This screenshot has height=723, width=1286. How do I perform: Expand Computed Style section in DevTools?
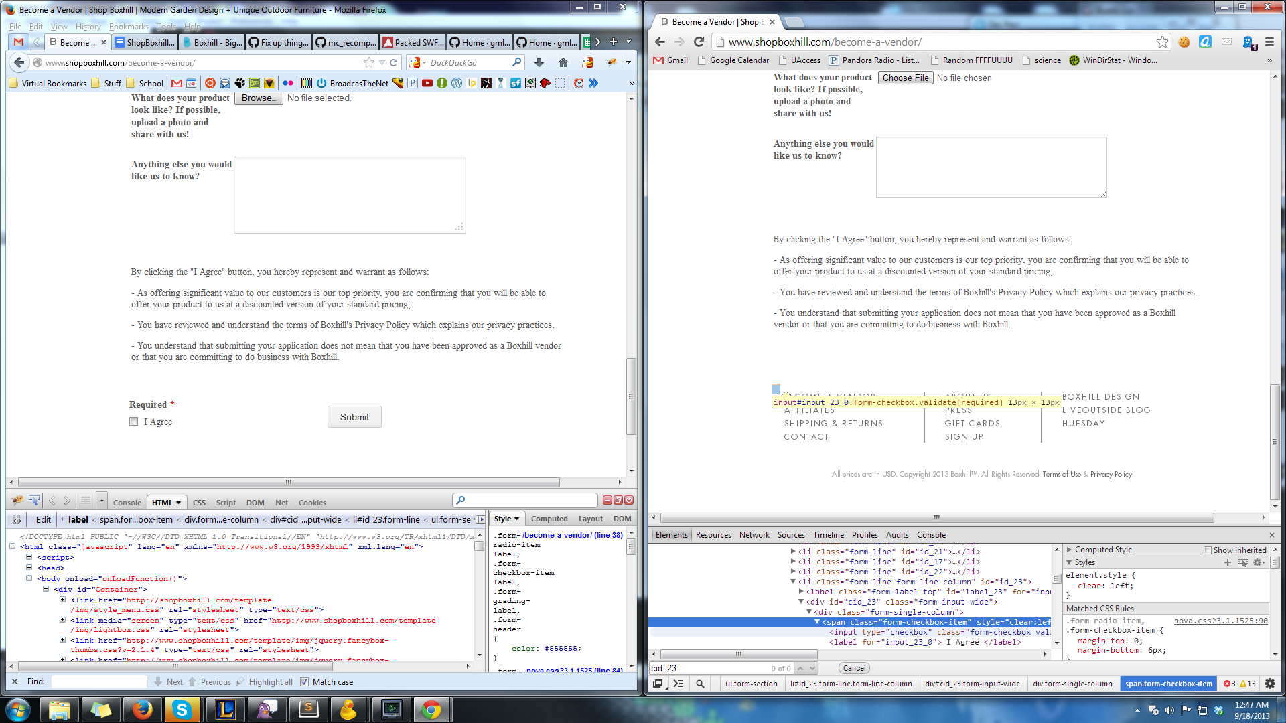pos(1070,550)
